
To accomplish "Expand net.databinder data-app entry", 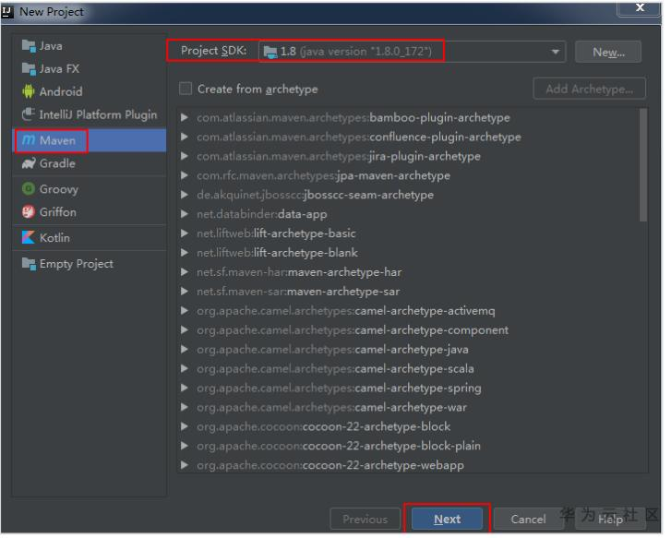I will (185, 213).
